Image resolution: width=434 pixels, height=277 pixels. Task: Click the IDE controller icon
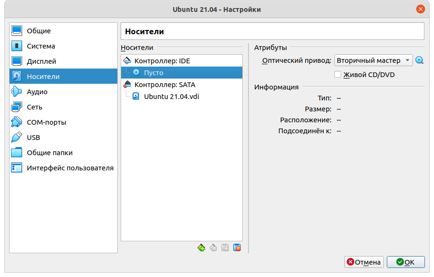pyautogui.click(x=127, y=60)
